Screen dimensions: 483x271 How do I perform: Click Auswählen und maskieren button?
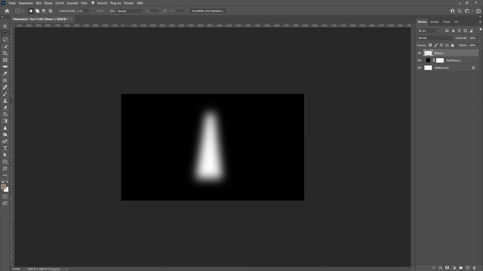208,11
